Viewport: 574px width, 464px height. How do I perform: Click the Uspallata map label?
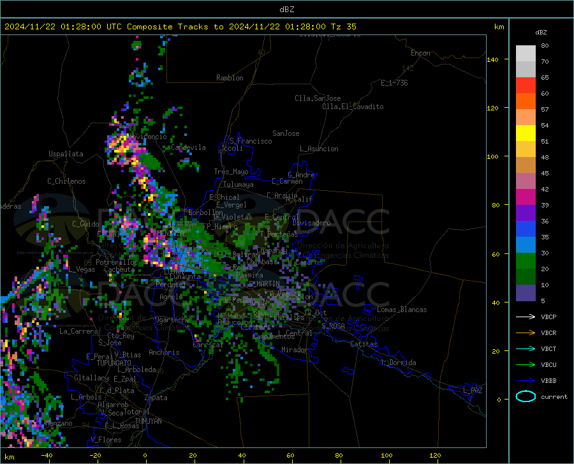click(66, 154)
